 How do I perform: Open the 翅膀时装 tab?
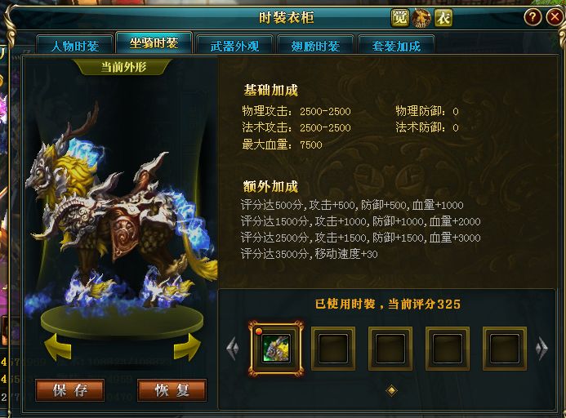click(315, 46)
